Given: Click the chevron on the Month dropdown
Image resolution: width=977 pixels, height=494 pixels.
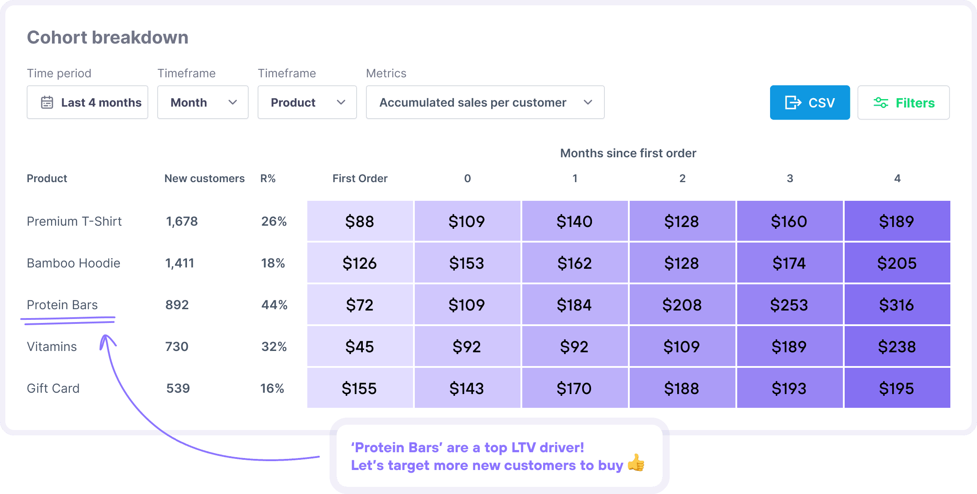Looking at the screenshot, I should click(x=233, y=102).
